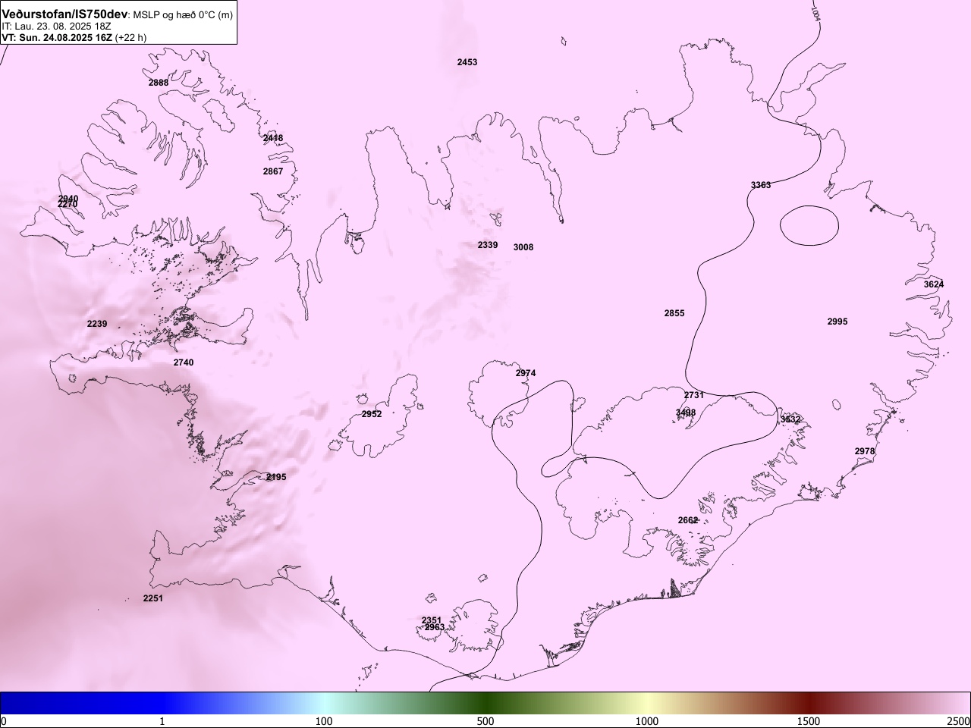Select the 3624 value on the east coast

point(934,284)
